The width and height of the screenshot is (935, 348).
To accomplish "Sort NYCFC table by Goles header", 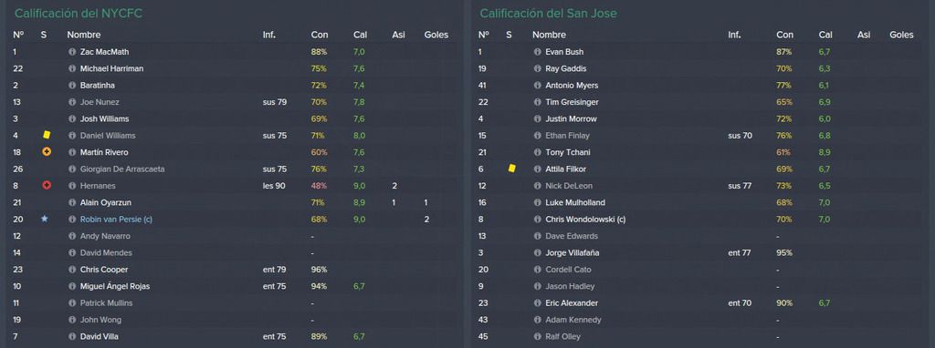I will click(436, 36).
